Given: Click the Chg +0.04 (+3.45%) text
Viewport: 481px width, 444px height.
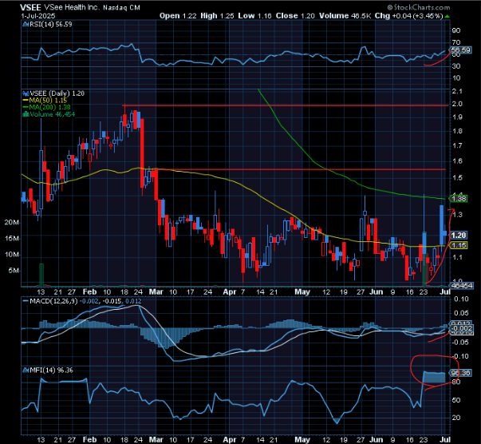Looking at the screenshot, I should point(409,16).
